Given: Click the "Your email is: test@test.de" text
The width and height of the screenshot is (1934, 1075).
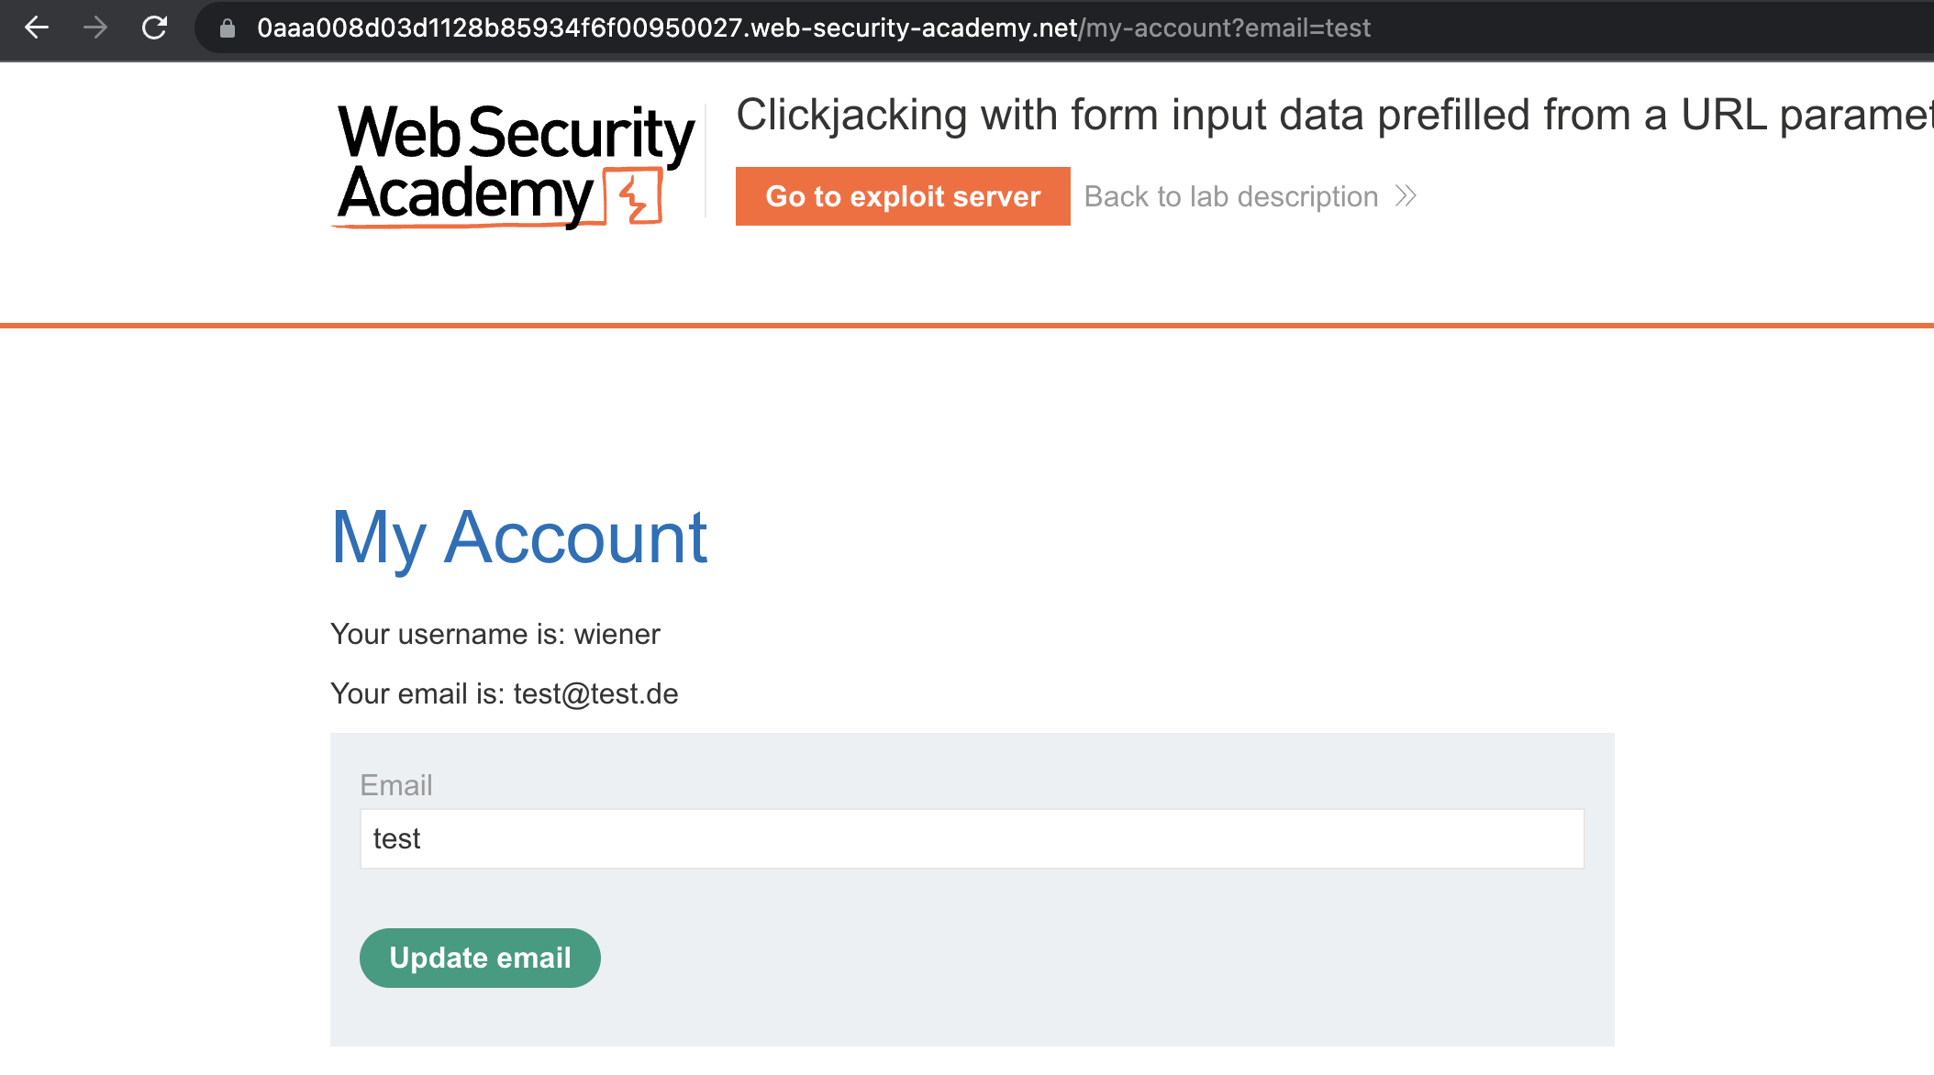Looking at the screenshot, I should tap(505, 693).
